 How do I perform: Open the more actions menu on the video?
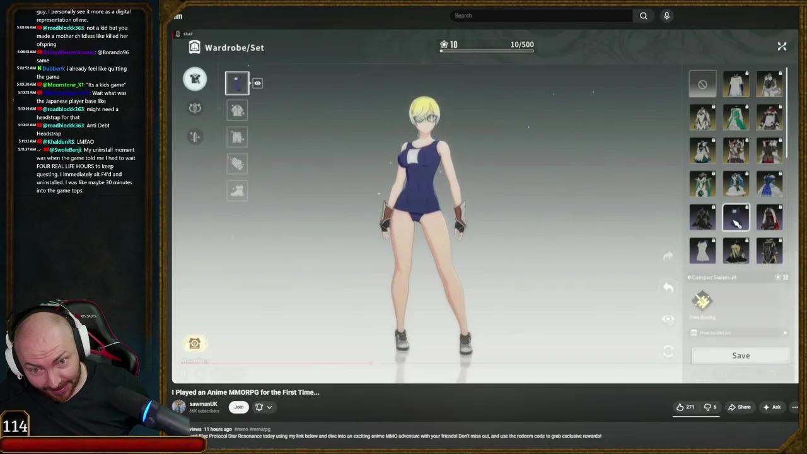click(x=794, y=407)
